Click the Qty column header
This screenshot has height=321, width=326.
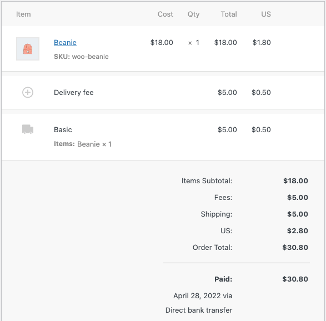coord(193,14)
